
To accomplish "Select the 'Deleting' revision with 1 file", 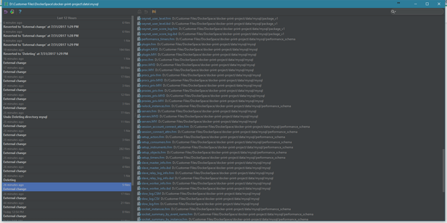I will coord(67,178).
